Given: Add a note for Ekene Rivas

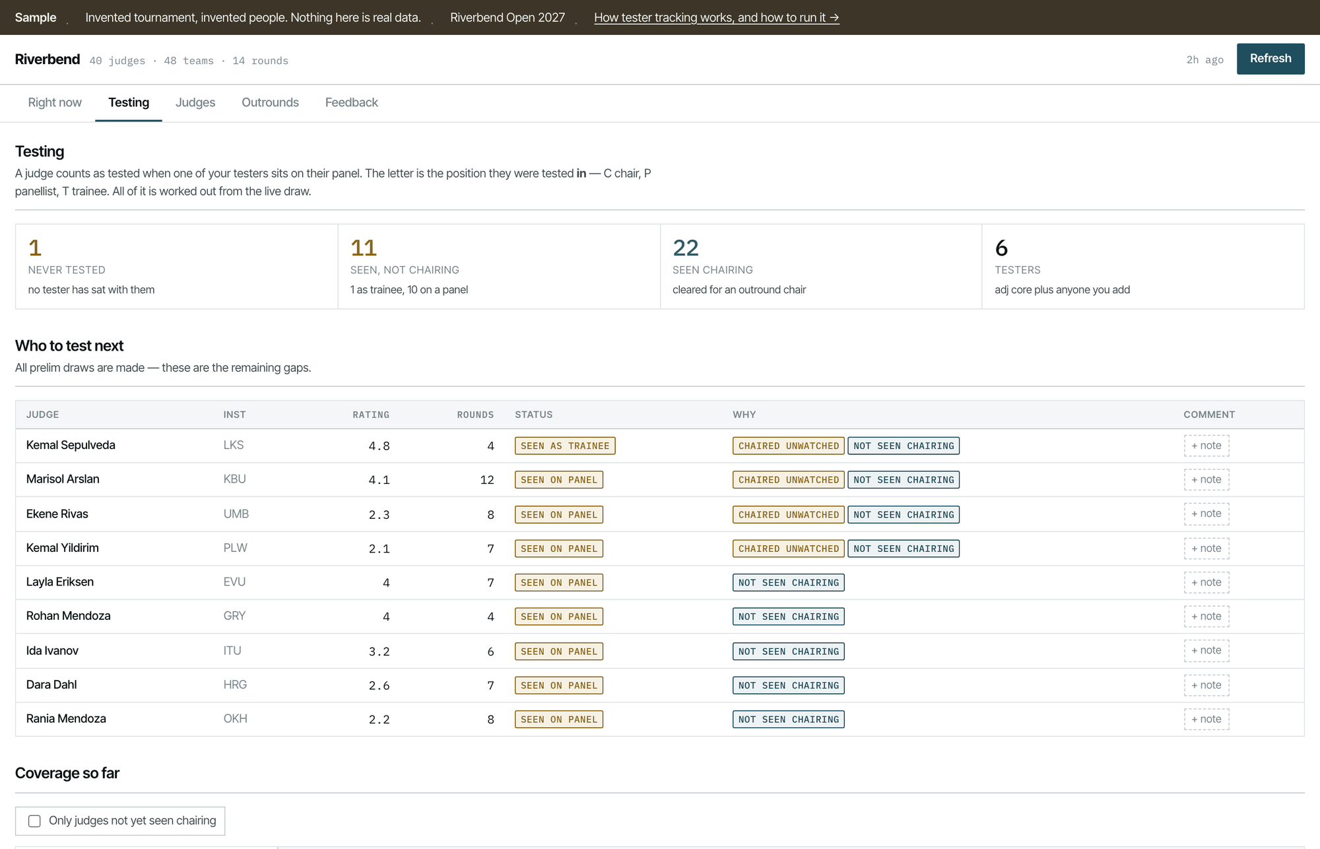Looking at the screenshot, I should 1206,514.
